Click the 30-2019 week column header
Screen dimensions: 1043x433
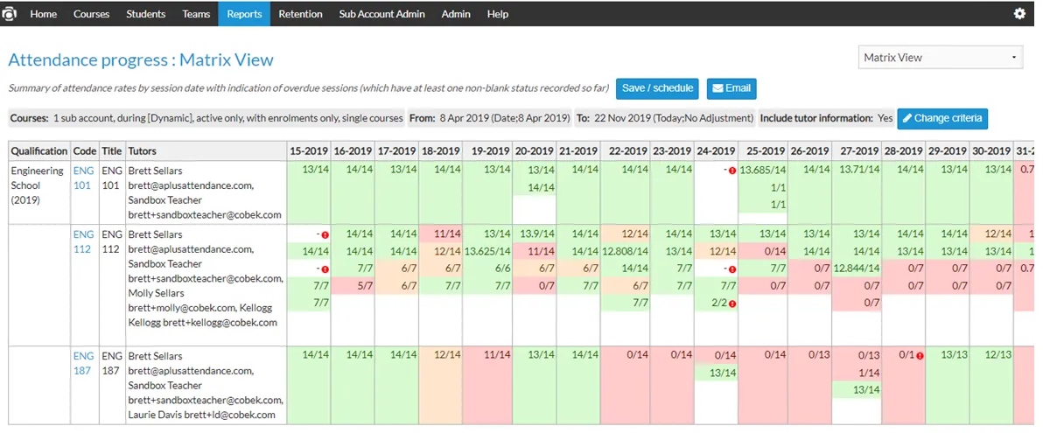991,151
